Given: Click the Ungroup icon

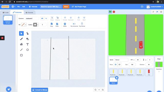Looking at the screenshot, I should [57, 18].
